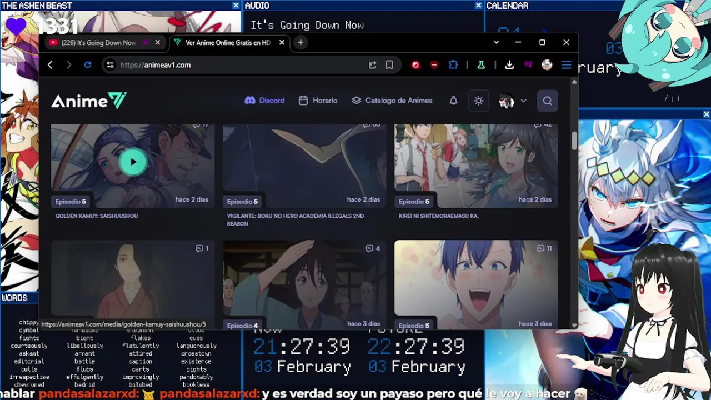Close the It's Going Down Now tab

(157, 42)
